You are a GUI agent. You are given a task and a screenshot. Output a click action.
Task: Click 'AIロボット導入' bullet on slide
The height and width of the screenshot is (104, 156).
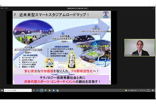pos(28,60)
